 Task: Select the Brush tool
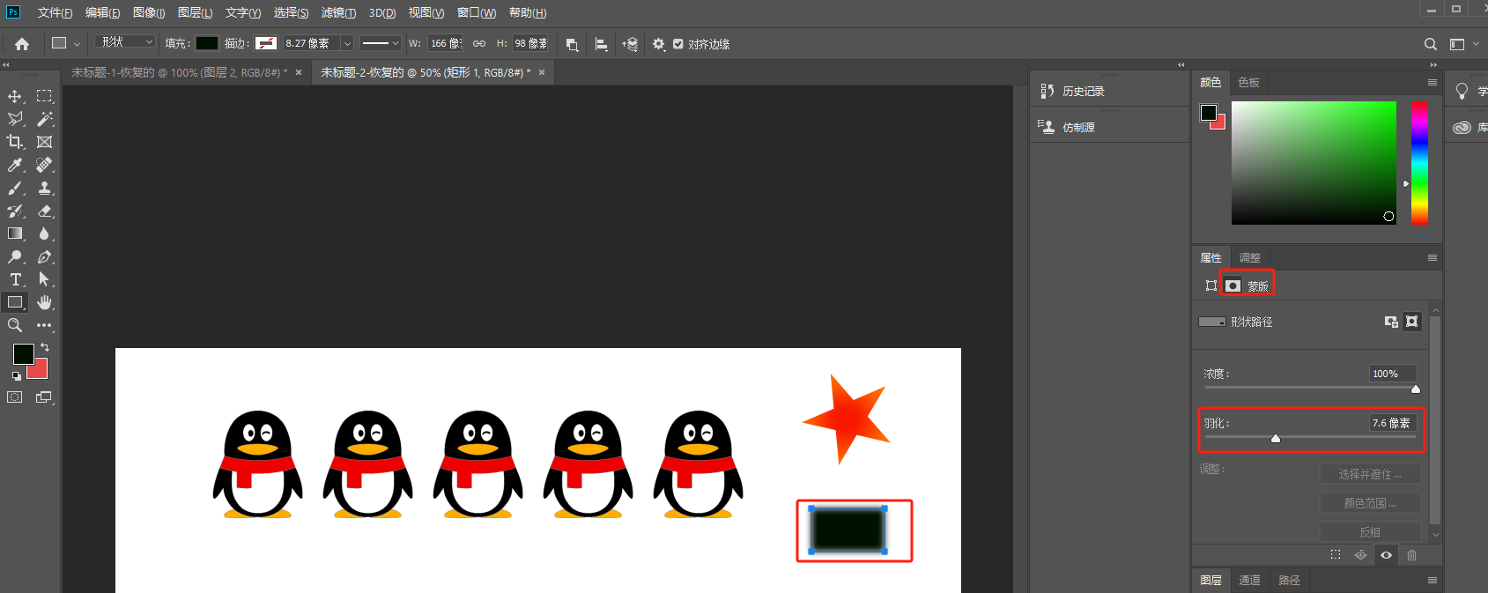[x=15, y=188]
